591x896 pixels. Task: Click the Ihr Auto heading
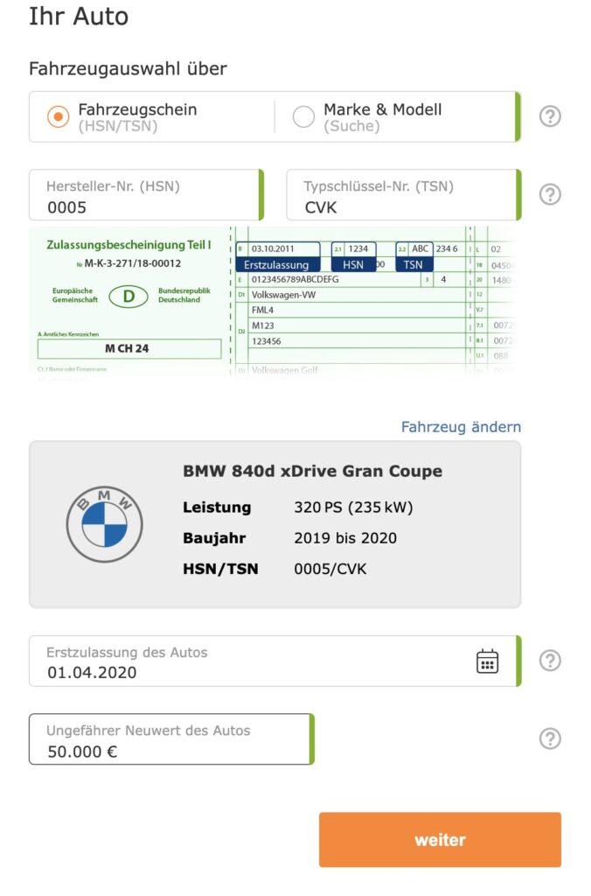[79, 16]
